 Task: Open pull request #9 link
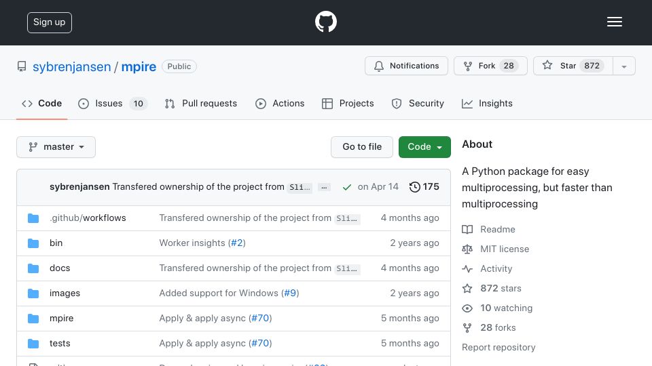(x=290, y=293)
